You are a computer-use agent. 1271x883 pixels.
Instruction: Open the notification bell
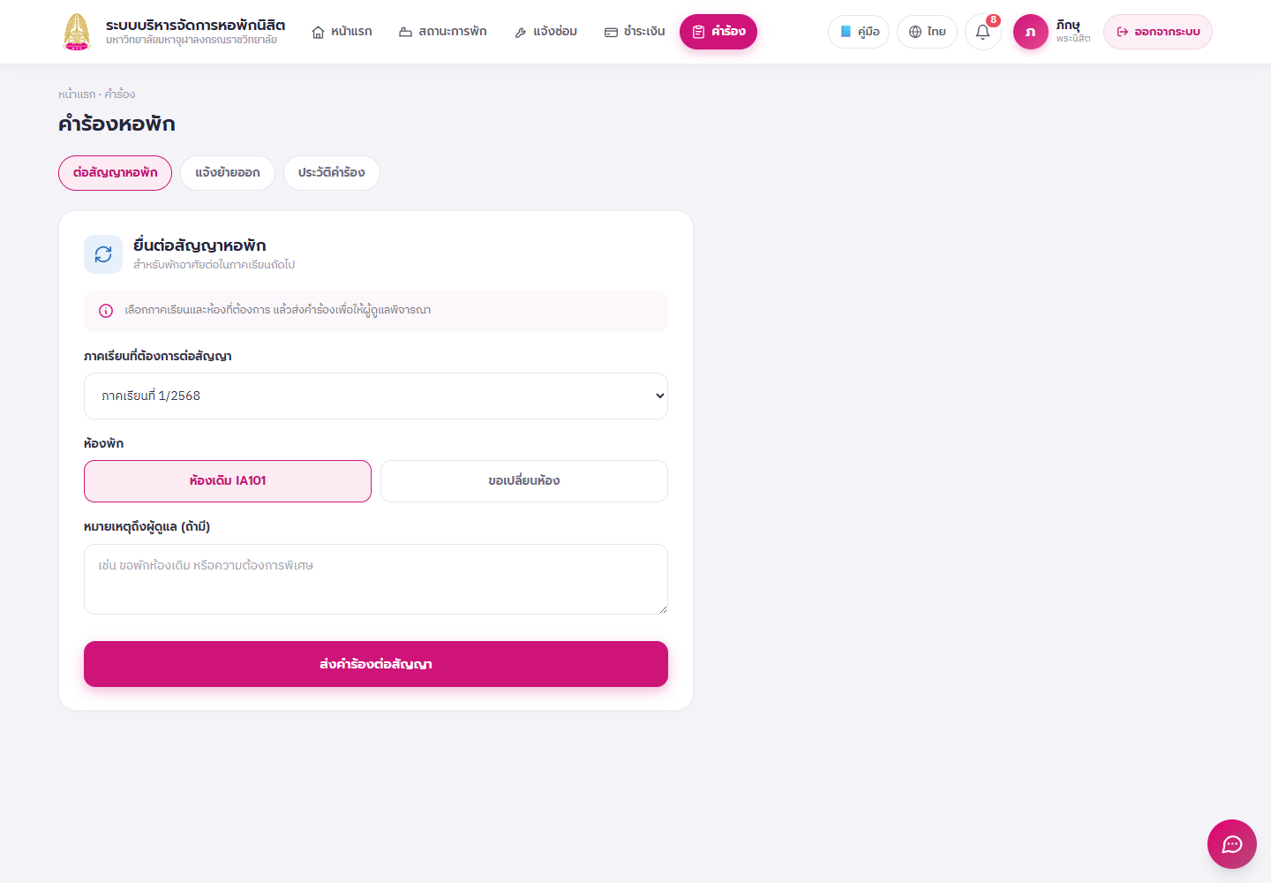point(982,32)
